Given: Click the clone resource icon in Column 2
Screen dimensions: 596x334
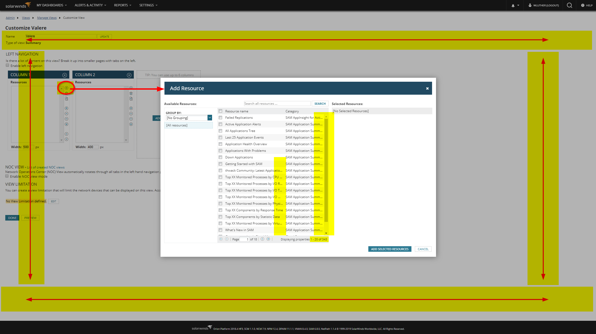Looking at the screenshot, I should click(131, 99).
